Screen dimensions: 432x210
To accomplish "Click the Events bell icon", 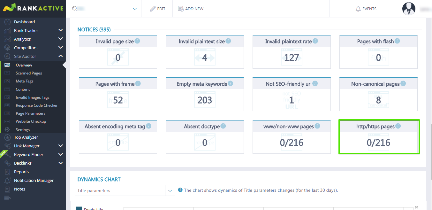I will [x=358, y=9].
